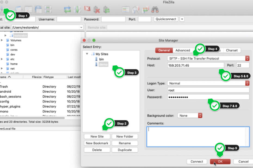Click the server icon beside bin site
The height and width of the screenshot is (168, 253).
(x=96, y=59)
